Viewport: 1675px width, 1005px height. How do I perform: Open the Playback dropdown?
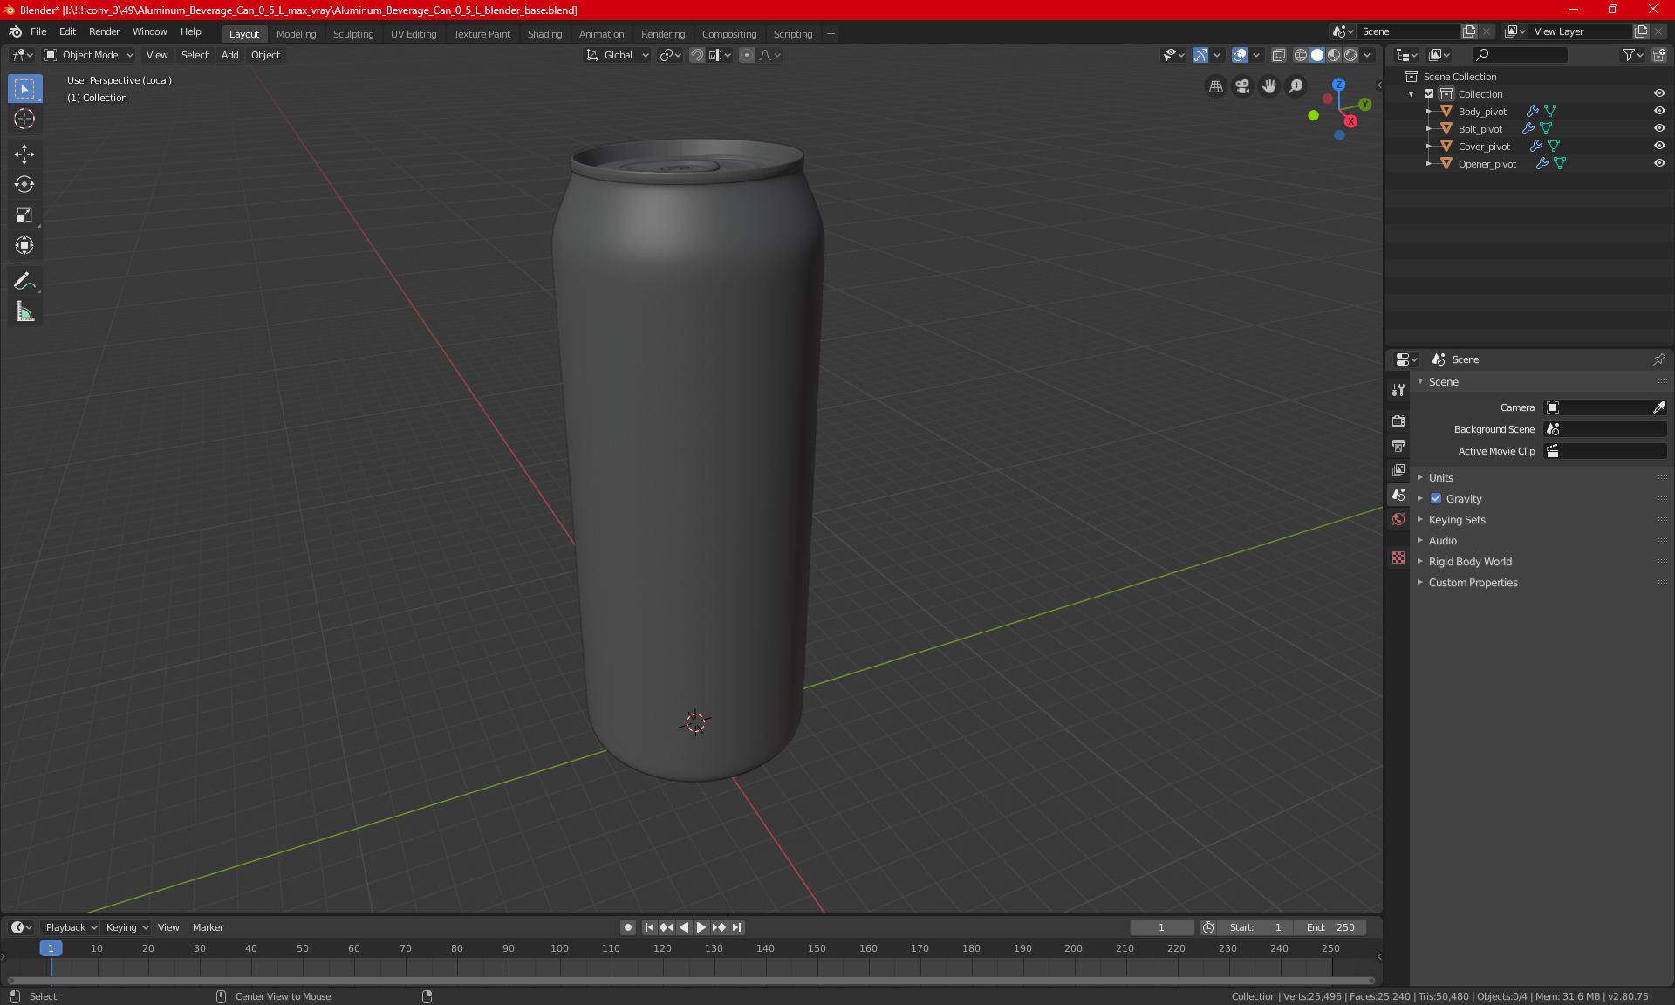72,927
